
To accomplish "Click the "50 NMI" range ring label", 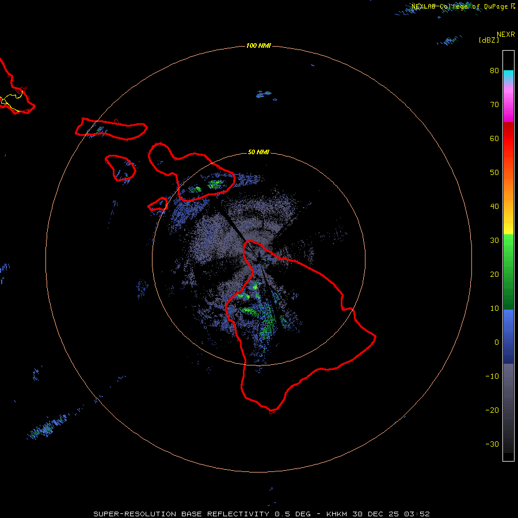I will pos(258,153).
